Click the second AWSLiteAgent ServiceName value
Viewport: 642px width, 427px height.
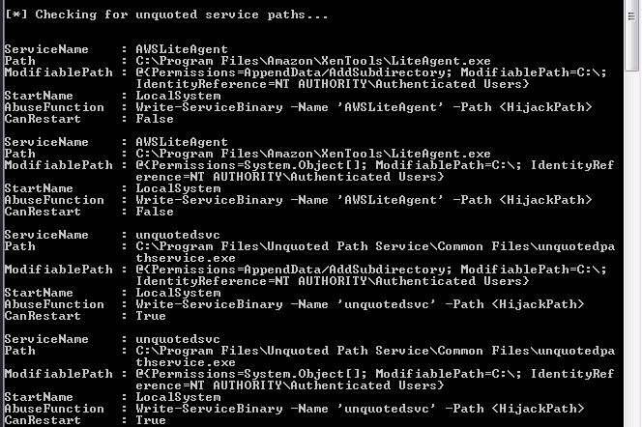[182, 142]
